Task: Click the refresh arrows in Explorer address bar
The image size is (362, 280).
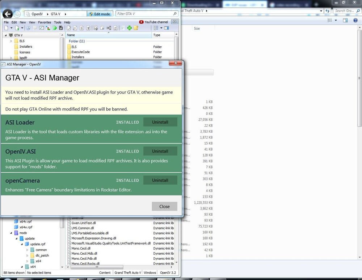Action: click(327, 10)
